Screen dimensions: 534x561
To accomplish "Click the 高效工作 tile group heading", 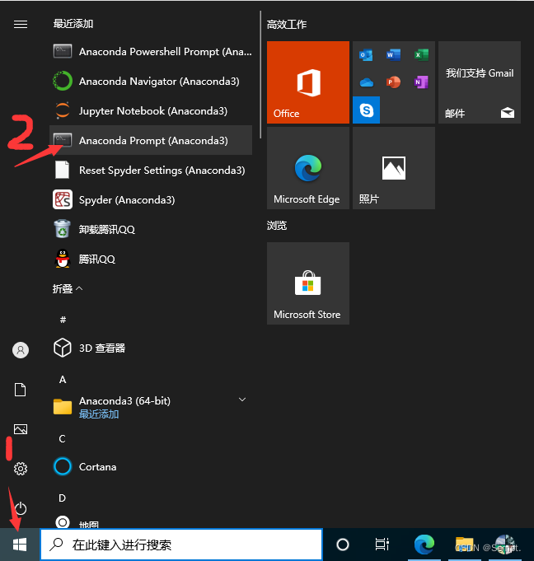I will click(287, 25).
